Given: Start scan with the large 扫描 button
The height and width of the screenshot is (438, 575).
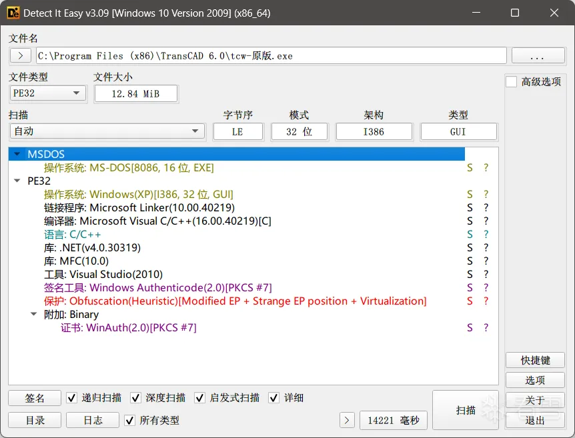Looking at the screenshot, I should (x=466, y=410).
